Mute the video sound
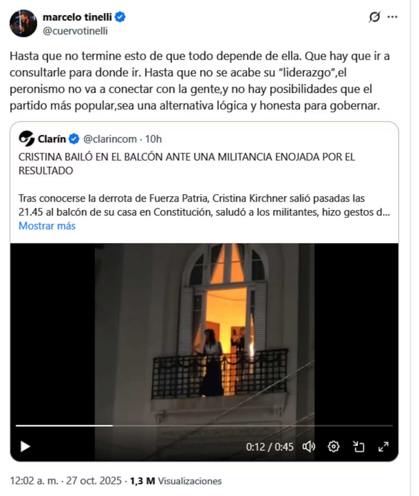This screenshot has width=419, height=496. pyautogui.click(x=309, y=446)
